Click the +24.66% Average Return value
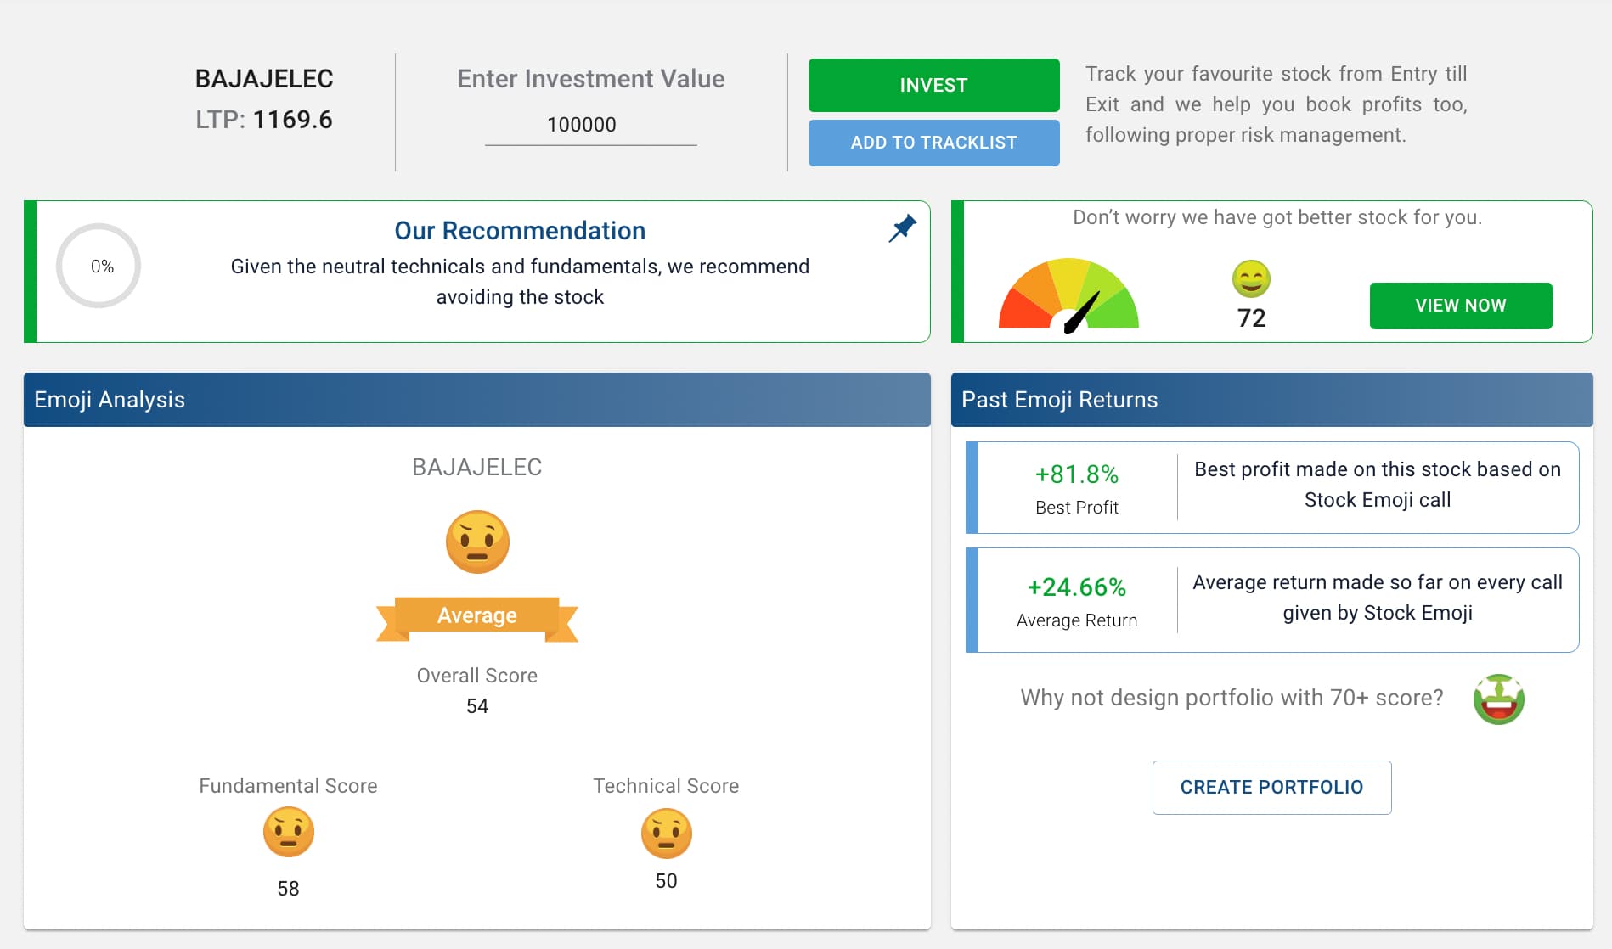 (1077, 587)
